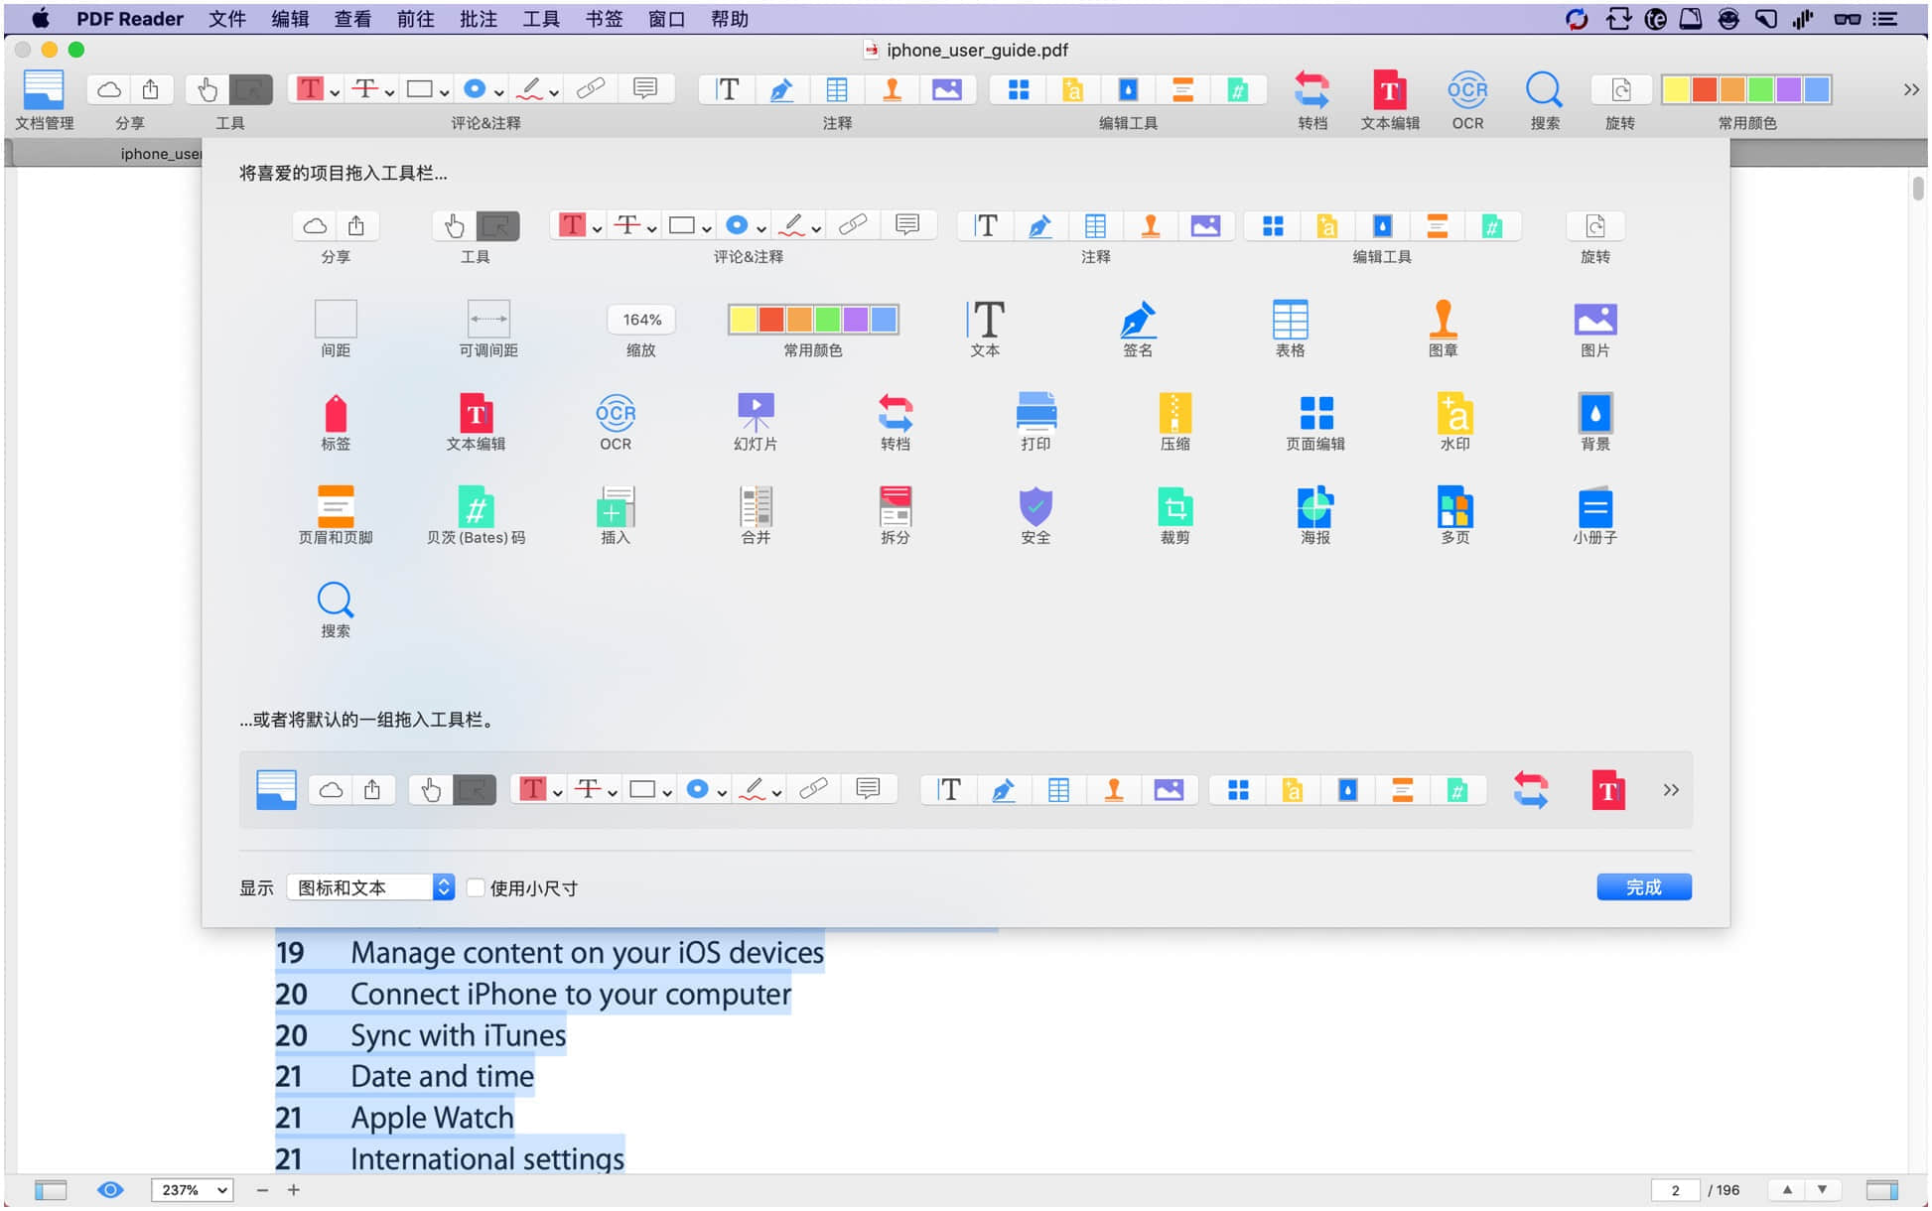Open the 帮助 menu
Screen dimensions: 1932x1211
[730, 19]
